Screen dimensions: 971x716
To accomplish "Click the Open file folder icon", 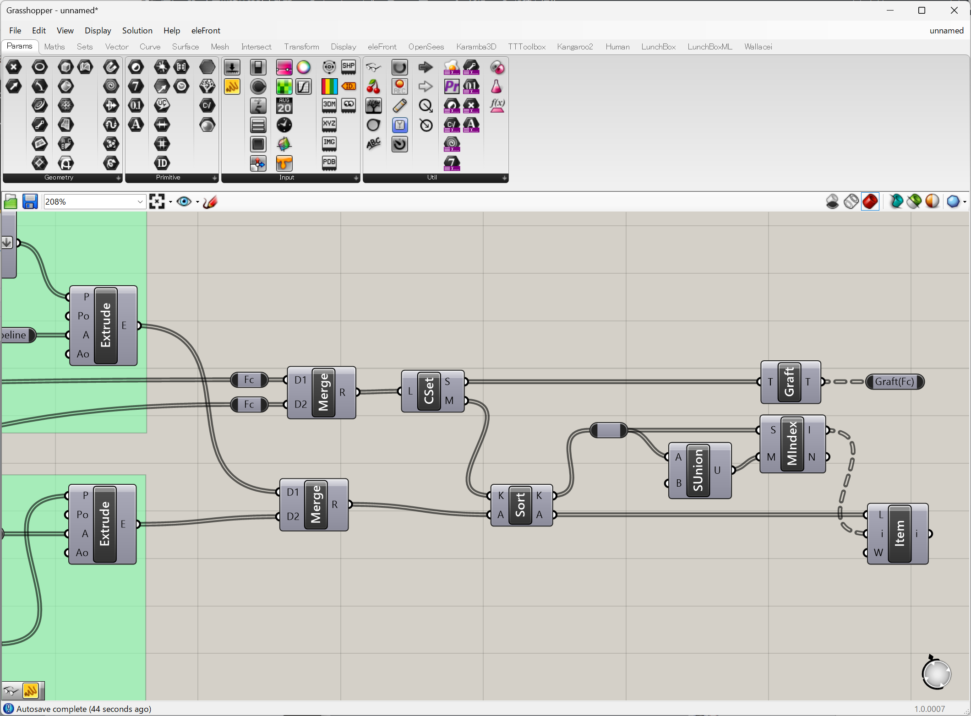I will (x=10, y=201).
